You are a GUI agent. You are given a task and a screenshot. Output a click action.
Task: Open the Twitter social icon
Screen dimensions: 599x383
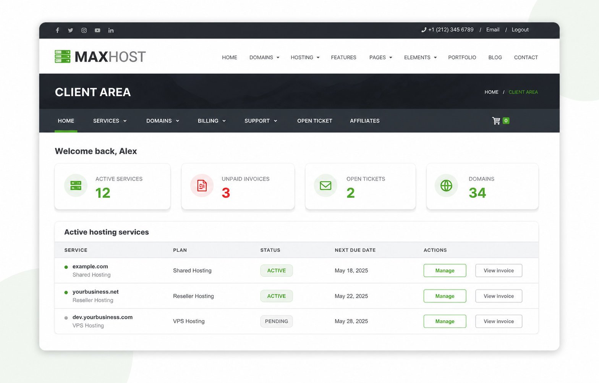click(x=71, y=30)
